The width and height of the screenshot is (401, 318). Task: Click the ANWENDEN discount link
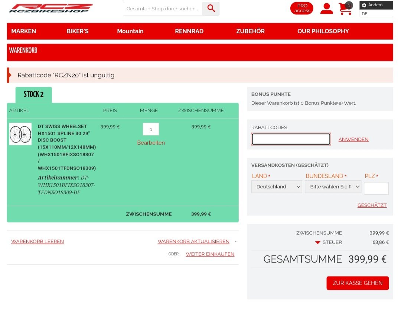pyautogui.click(x=353, y=139)
